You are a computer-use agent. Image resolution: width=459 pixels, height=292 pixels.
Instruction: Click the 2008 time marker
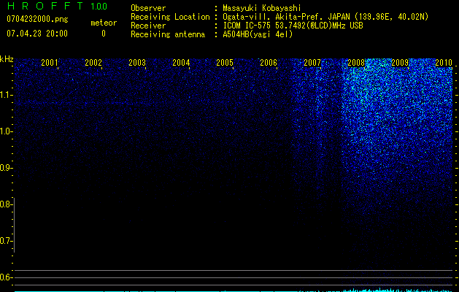(x=356, y=62)
